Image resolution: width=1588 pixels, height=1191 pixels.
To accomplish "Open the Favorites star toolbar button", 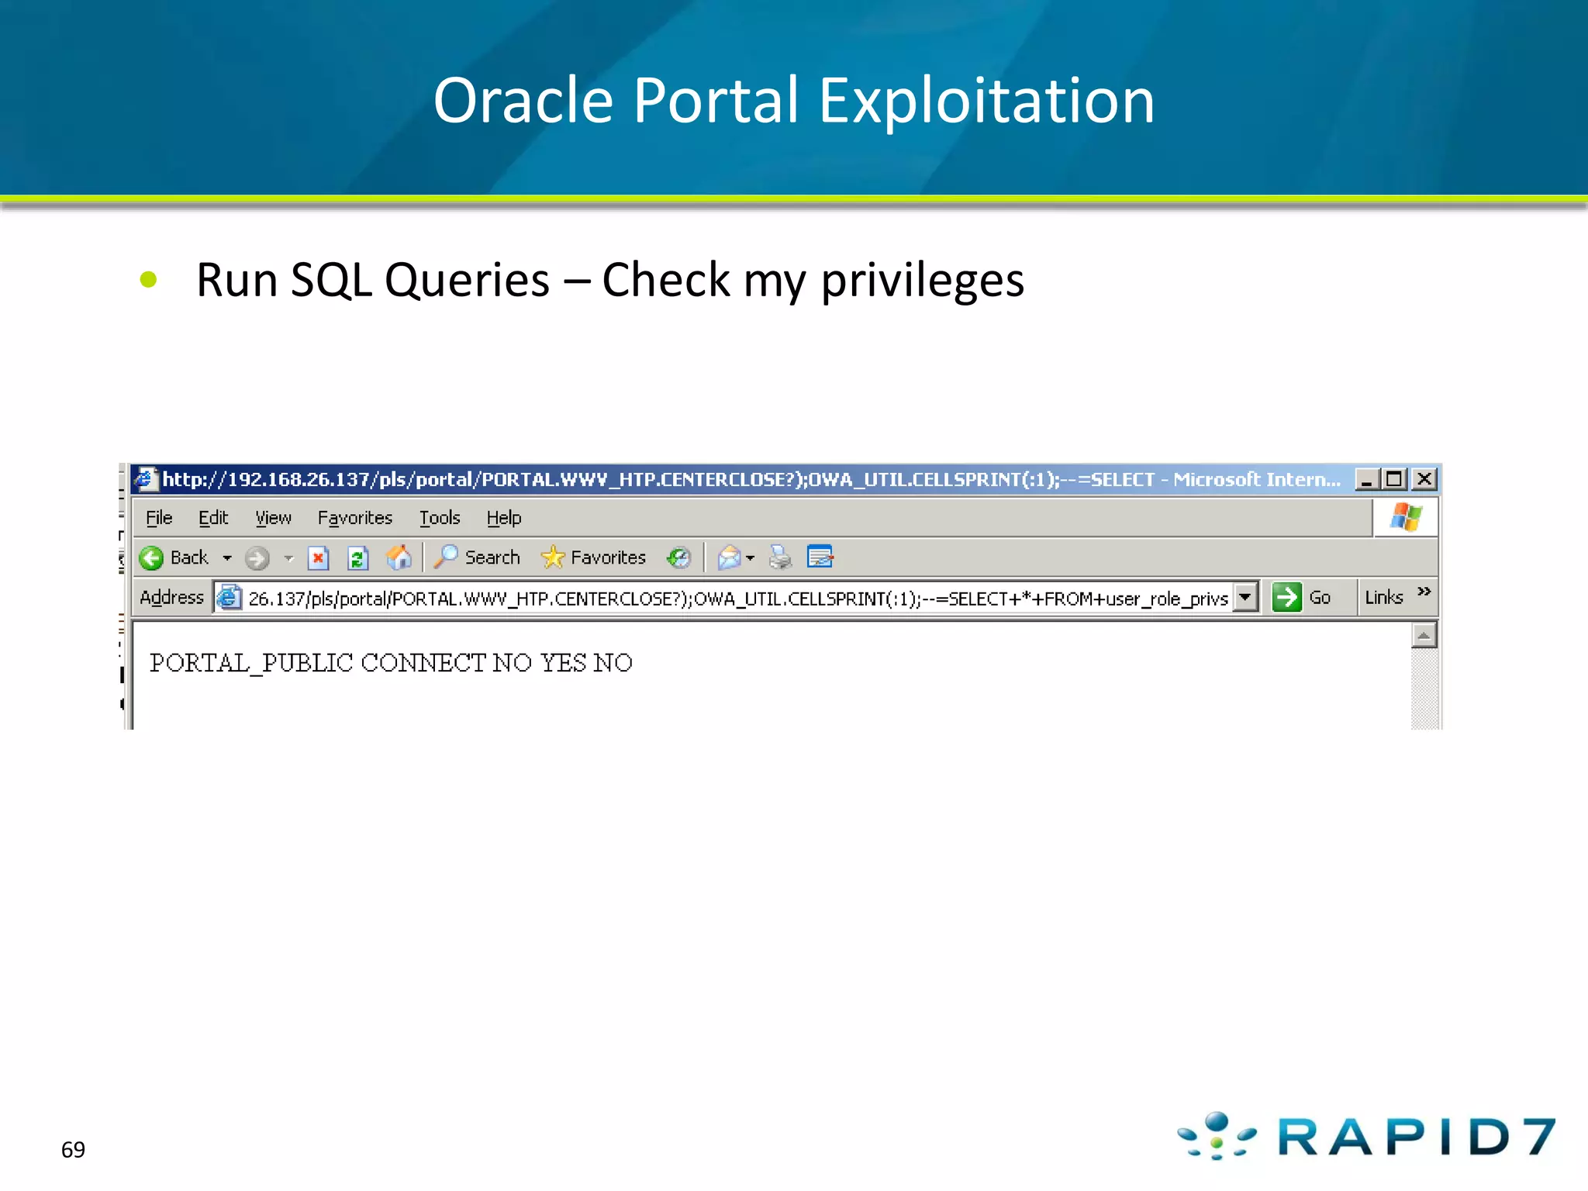I will click(593, 557).
